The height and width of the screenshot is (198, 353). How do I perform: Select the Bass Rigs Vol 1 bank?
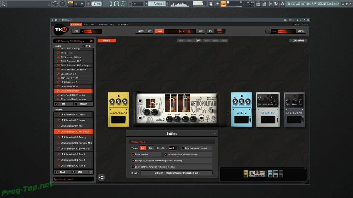(x=74, y=74)
